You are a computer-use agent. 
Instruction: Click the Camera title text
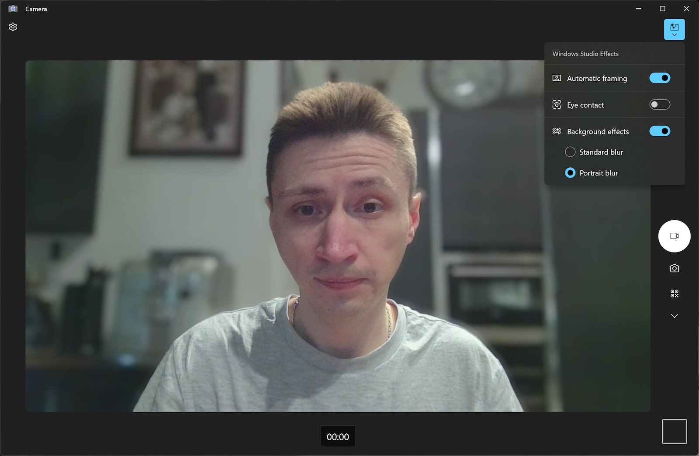[36, 9]
